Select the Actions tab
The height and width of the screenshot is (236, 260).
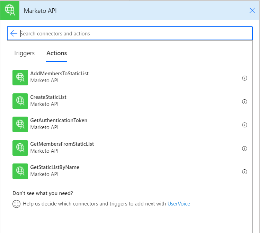point(56,53)
